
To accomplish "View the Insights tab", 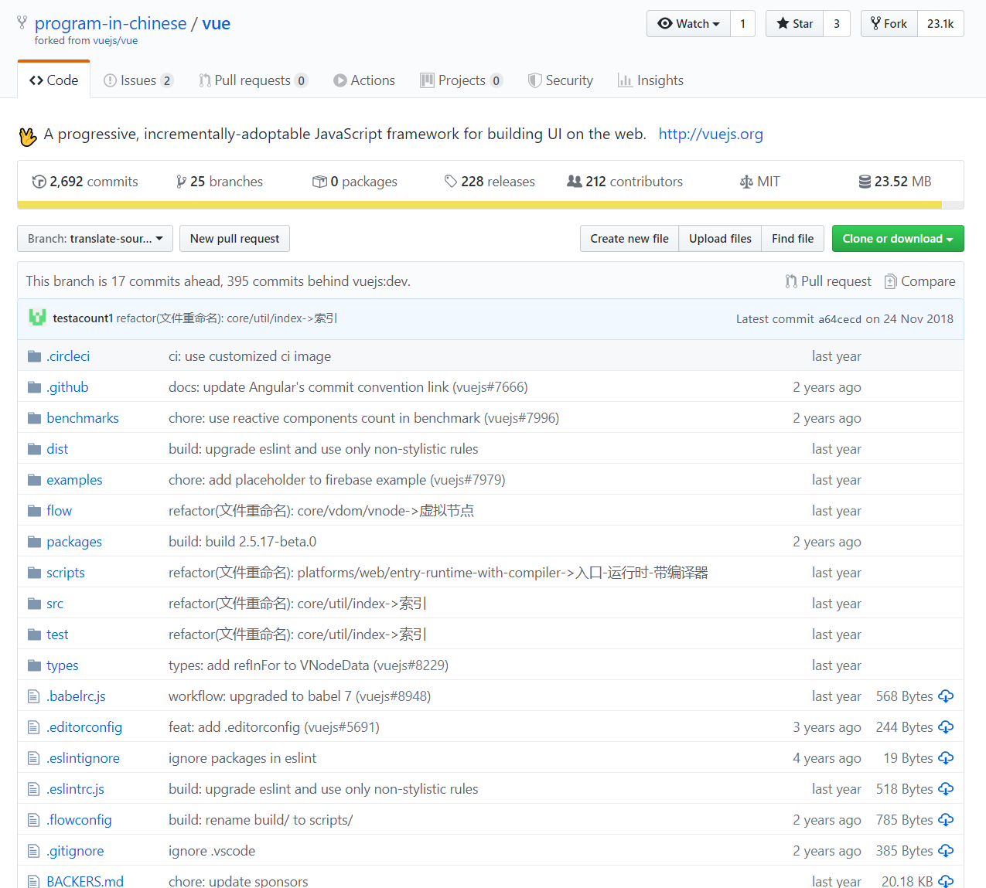I will pyautogui.click(x=650, y=80).
